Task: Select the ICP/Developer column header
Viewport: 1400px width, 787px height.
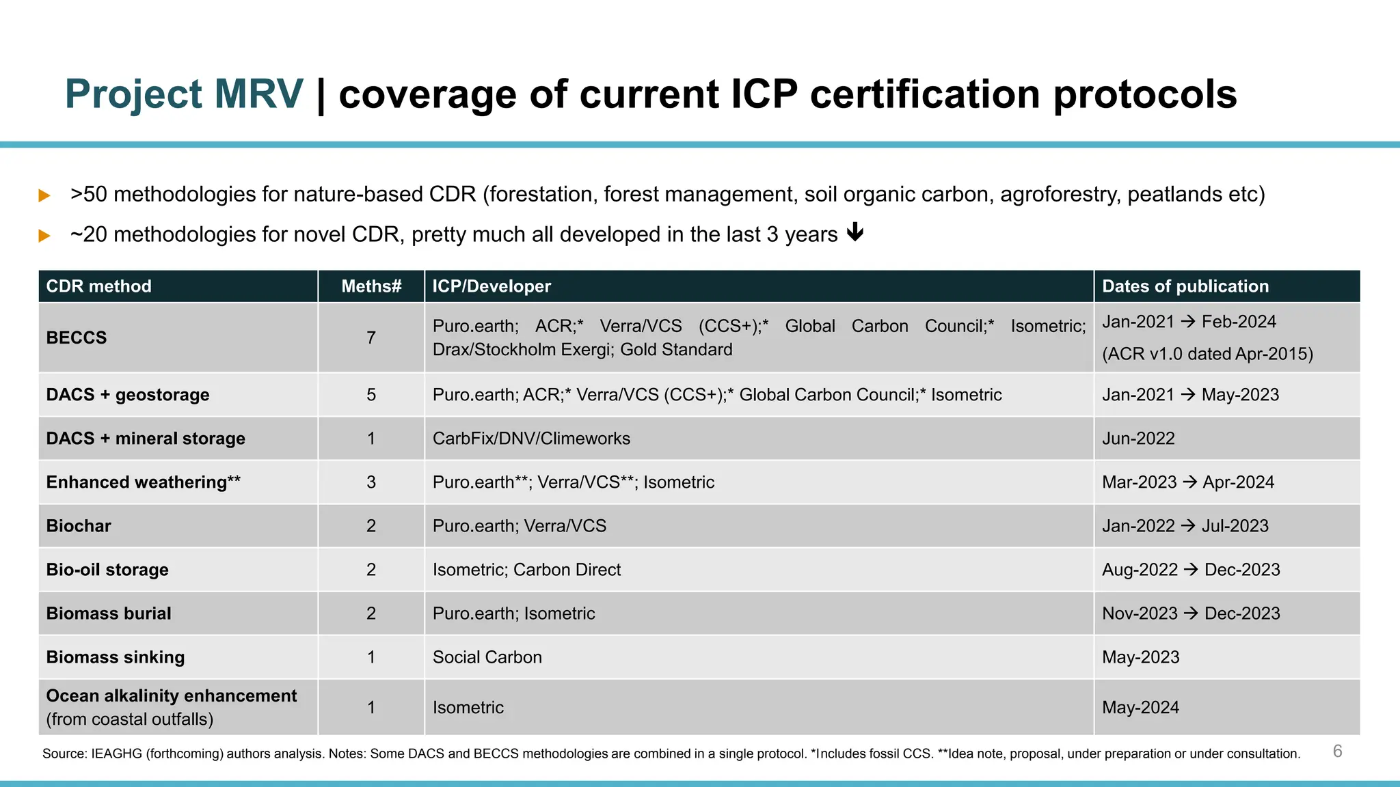Action: coord(492,286)
